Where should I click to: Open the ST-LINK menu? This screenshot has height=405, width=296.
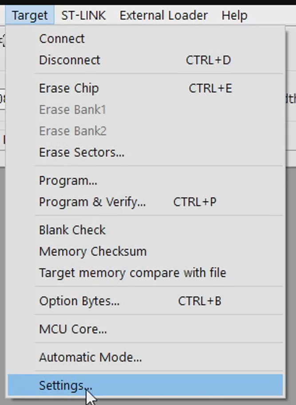point(83,16)
